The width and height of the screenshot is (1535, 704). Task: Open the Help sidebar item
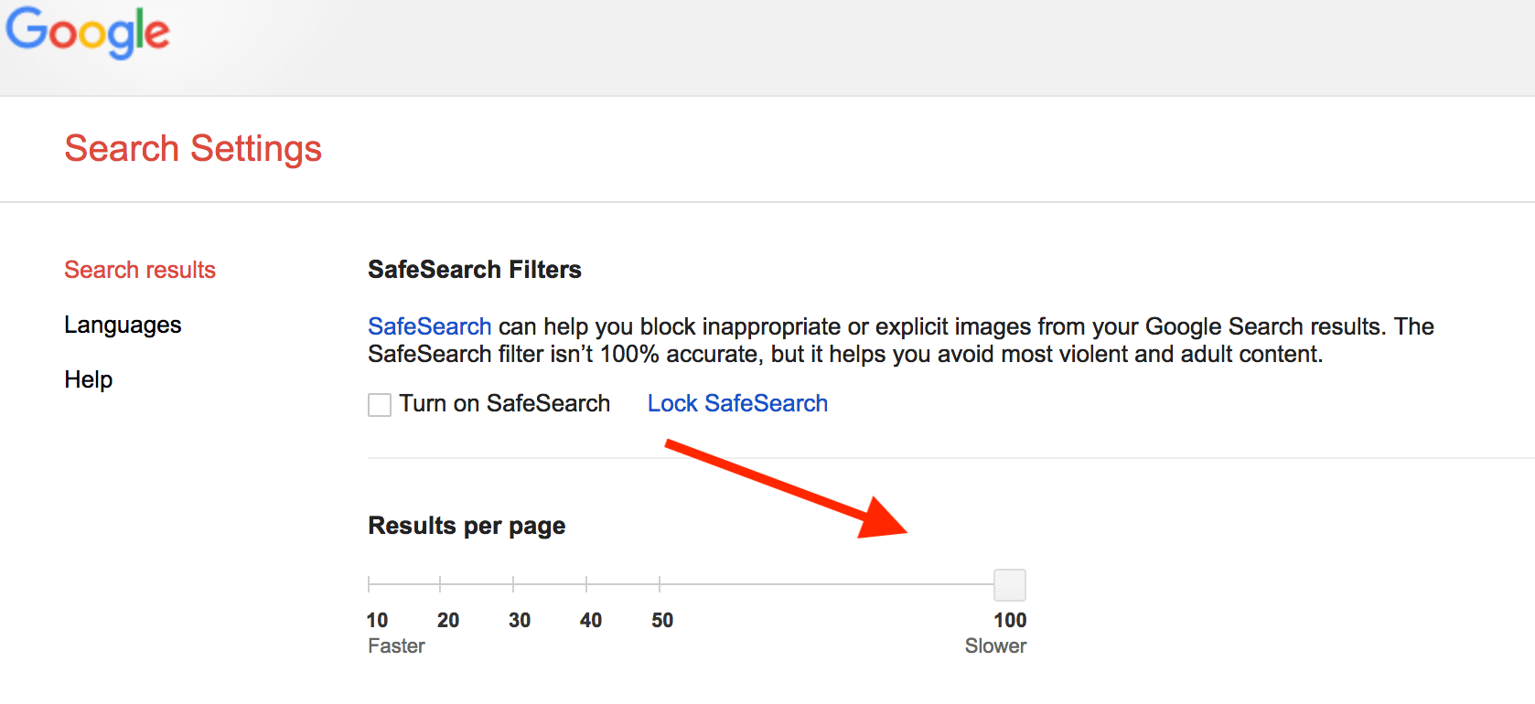88,379
